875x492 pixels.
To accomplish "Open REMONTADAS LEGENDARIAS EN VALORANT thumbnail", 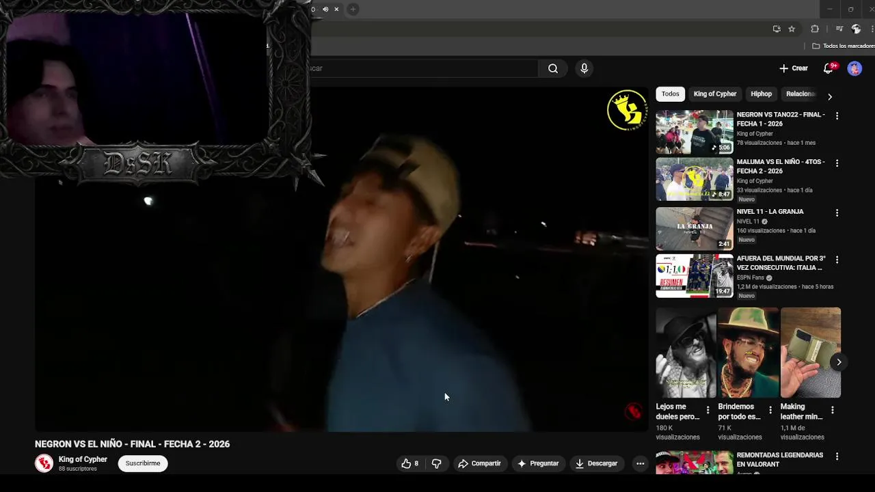I will [695, 463].
